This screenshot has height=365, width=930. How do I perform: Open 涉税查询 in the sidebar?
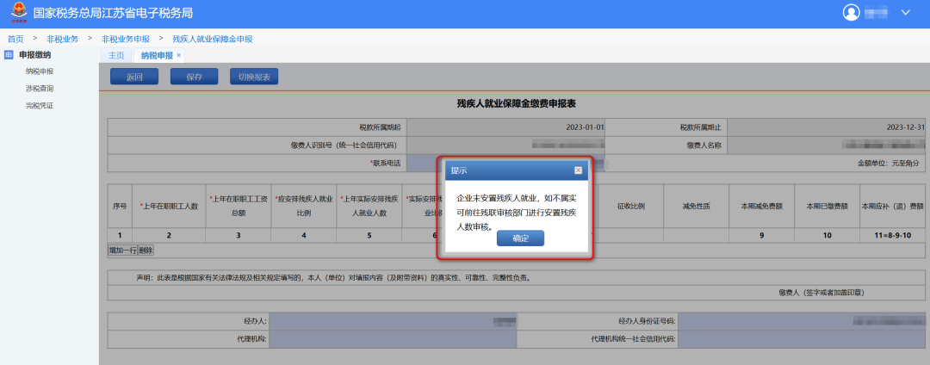click(39, 89)
